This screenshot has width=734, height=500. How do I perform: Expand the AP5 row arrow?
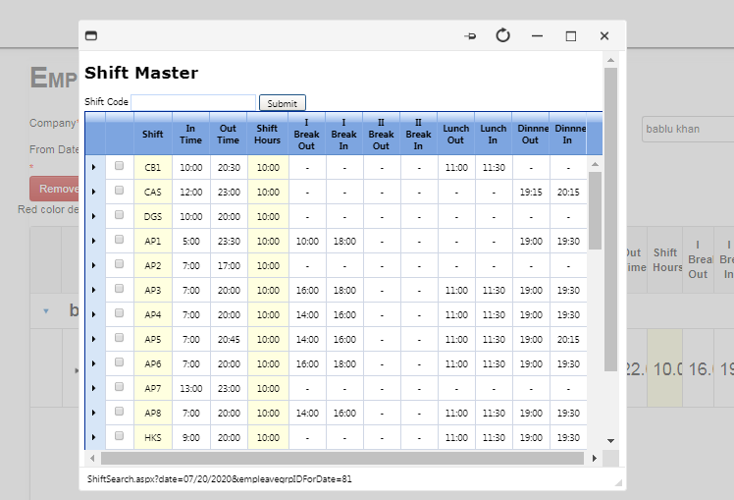93,339
